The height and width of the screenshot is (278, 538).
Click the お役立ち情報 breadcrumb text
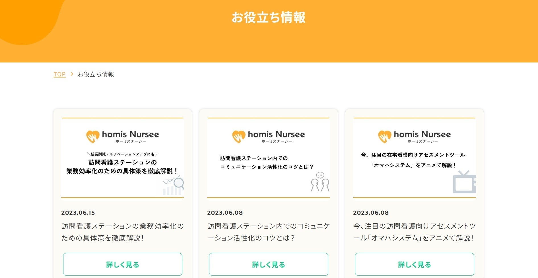point(96,74)
